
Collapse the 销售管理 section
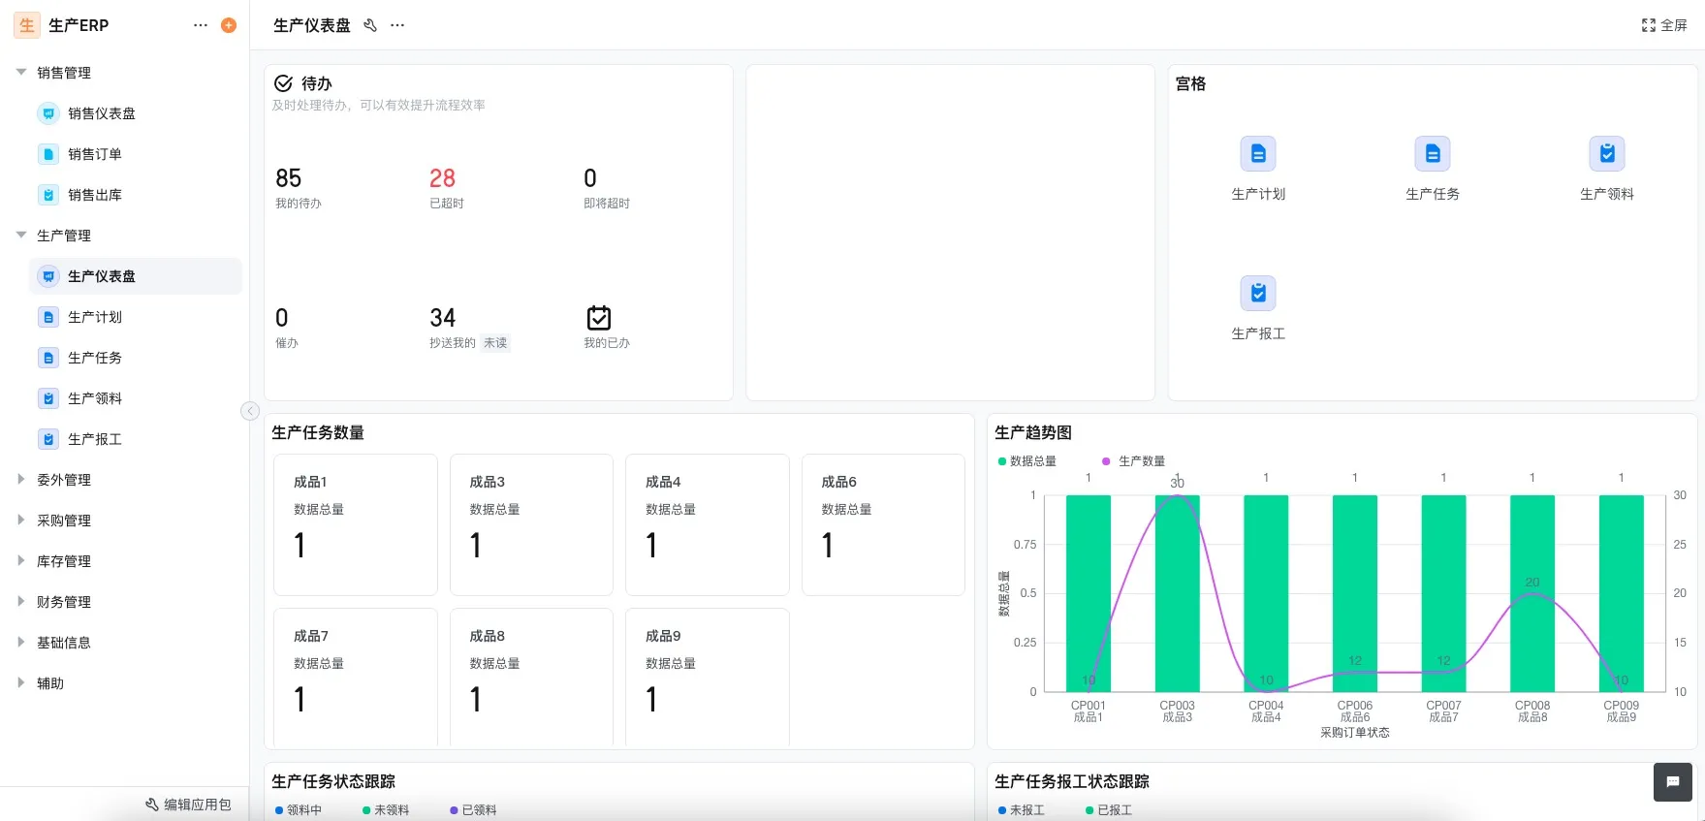[21, 73]
